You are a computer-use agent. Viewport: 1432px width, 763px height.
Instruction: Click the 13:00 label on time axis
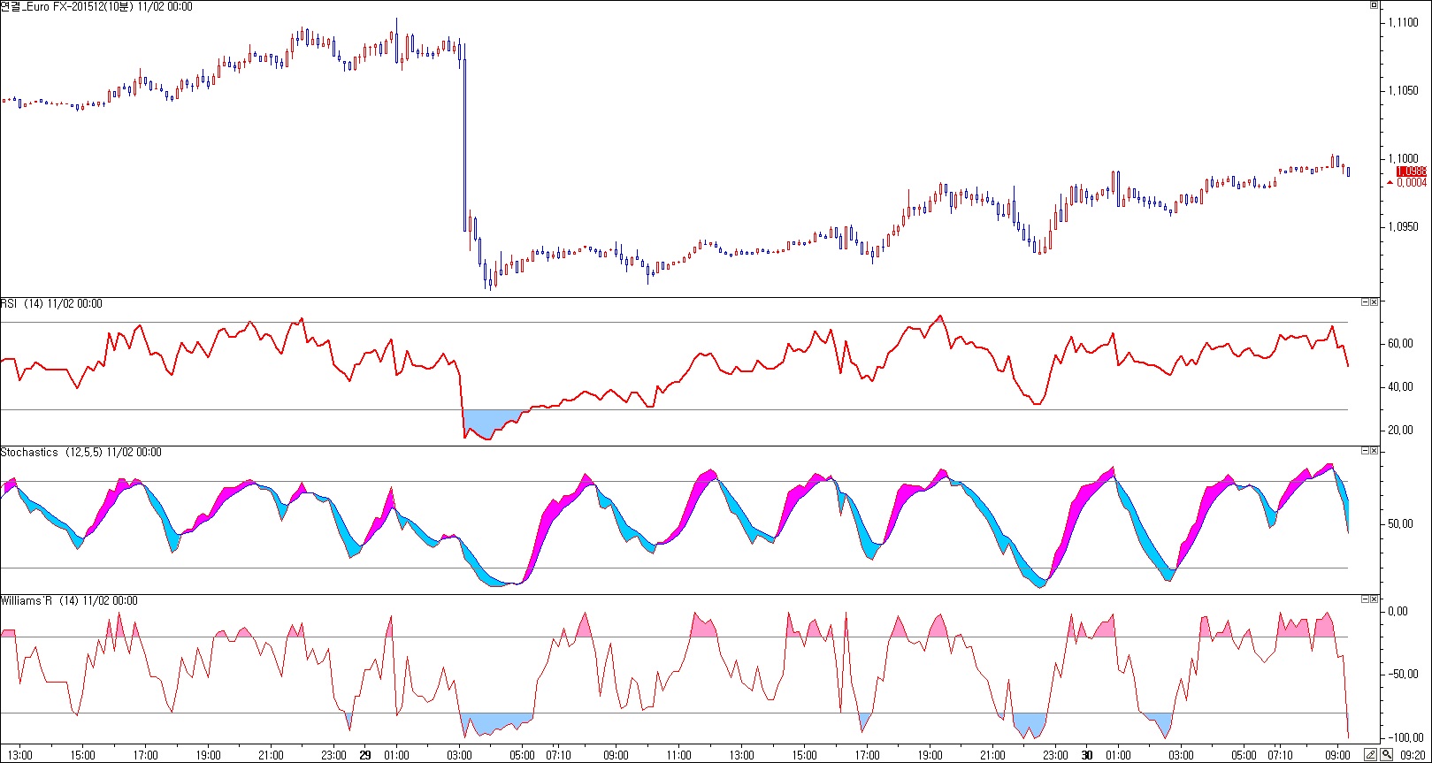(x=19, y=755)
